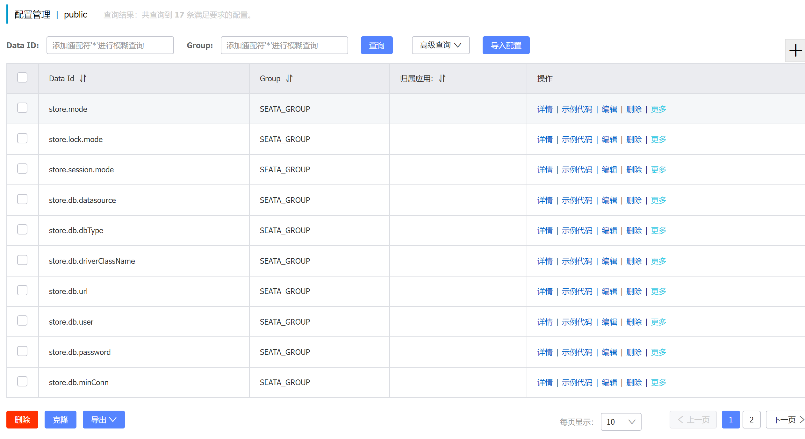Select the store.db.url row checkbox
This screenshot has height=439, width=805.
point(22,290)
